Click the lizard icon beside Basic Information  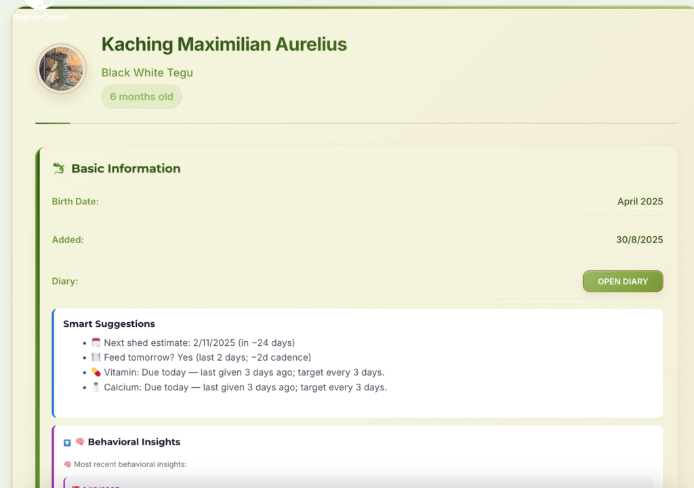point(58,169)
